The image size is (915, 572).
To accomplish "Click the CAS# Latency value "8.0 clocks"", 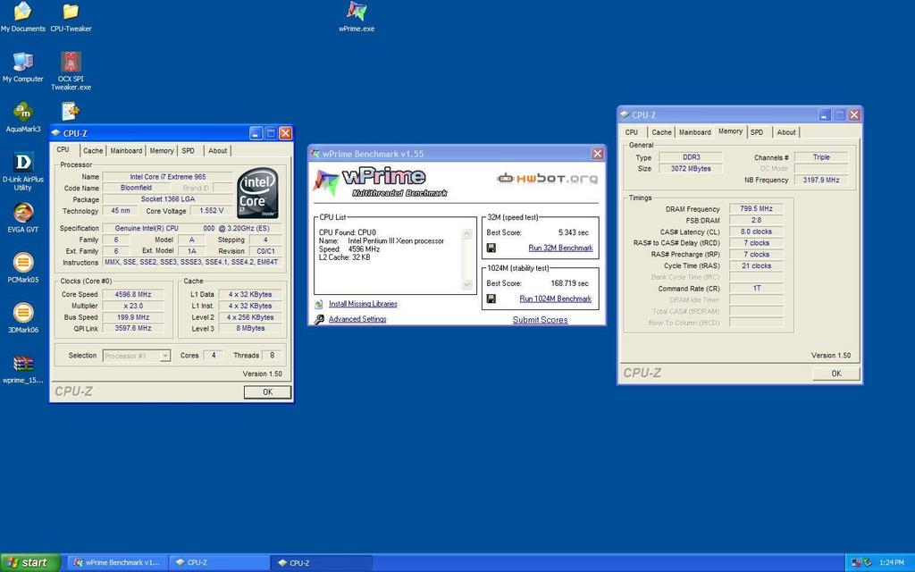I will [756, 231].
